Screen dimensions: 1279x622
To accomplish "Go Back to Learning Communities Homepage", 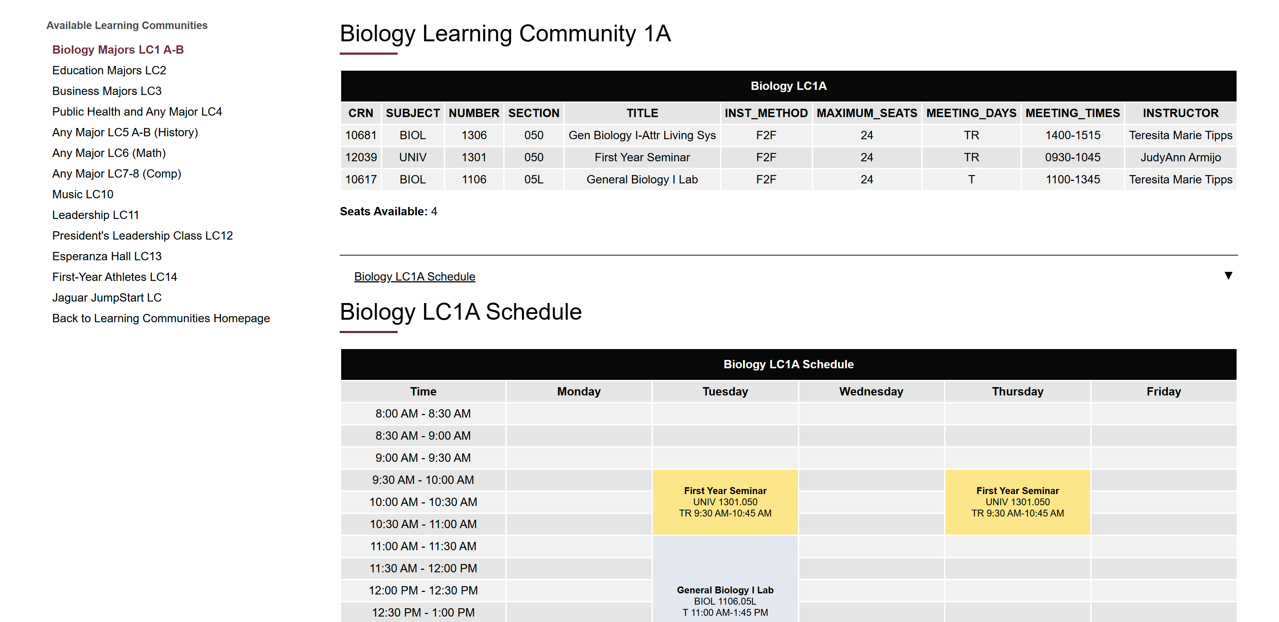I will pyautogui.click(x=160, y=318).
